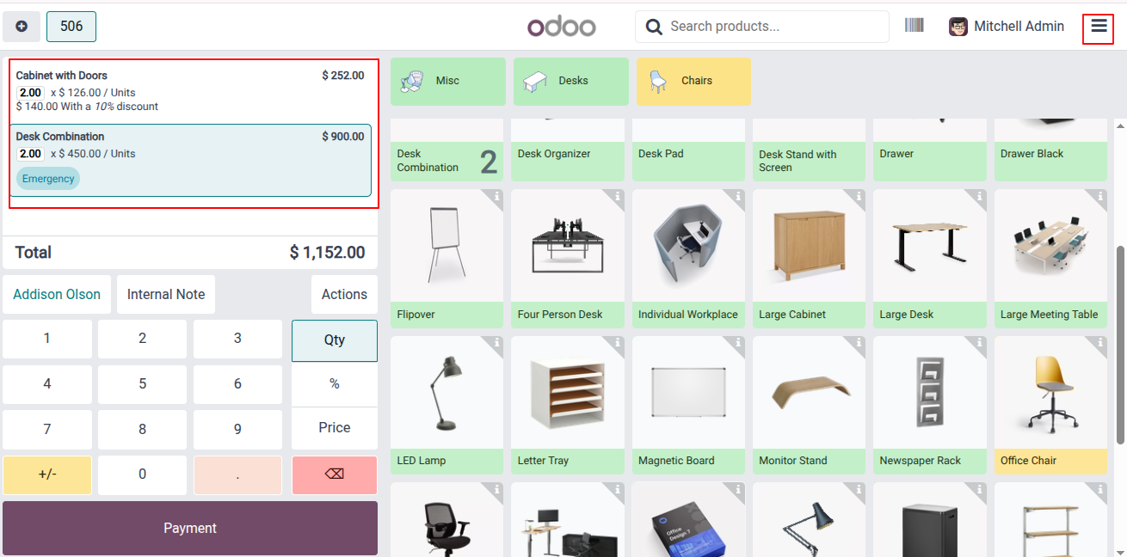
Task: Select the Qty numpad mode
Action: point(335,340)
